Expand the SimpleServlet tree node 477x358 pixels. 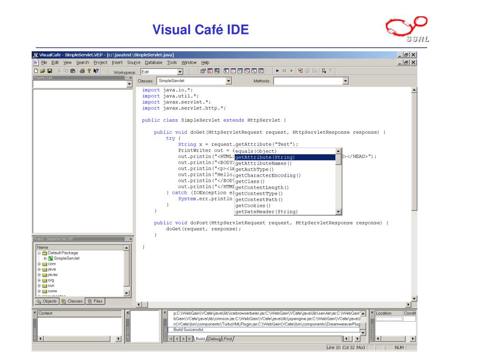[x=45, y=258]
